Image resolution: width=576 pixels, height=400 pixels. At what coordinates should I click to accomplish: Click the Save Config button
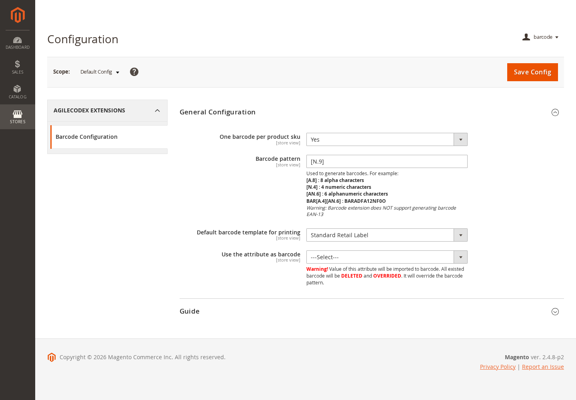[532, 72]
